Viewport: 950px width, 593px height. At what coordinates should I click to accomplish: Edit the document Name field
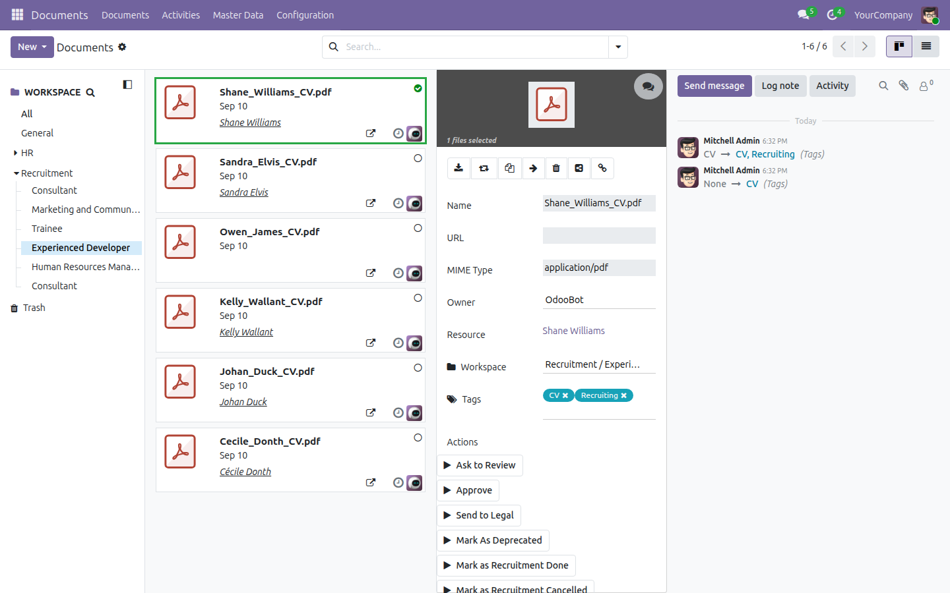[x=599, y=203]
